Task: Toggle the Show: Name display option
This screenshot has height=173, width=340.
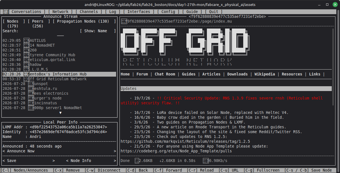Action: point(98,31)
